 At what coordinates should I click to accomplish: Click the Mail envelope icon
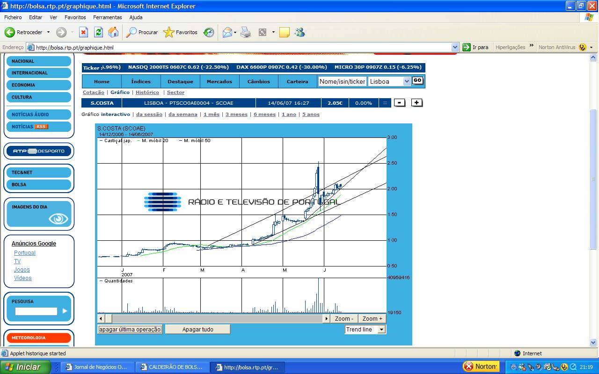(227, 32)
